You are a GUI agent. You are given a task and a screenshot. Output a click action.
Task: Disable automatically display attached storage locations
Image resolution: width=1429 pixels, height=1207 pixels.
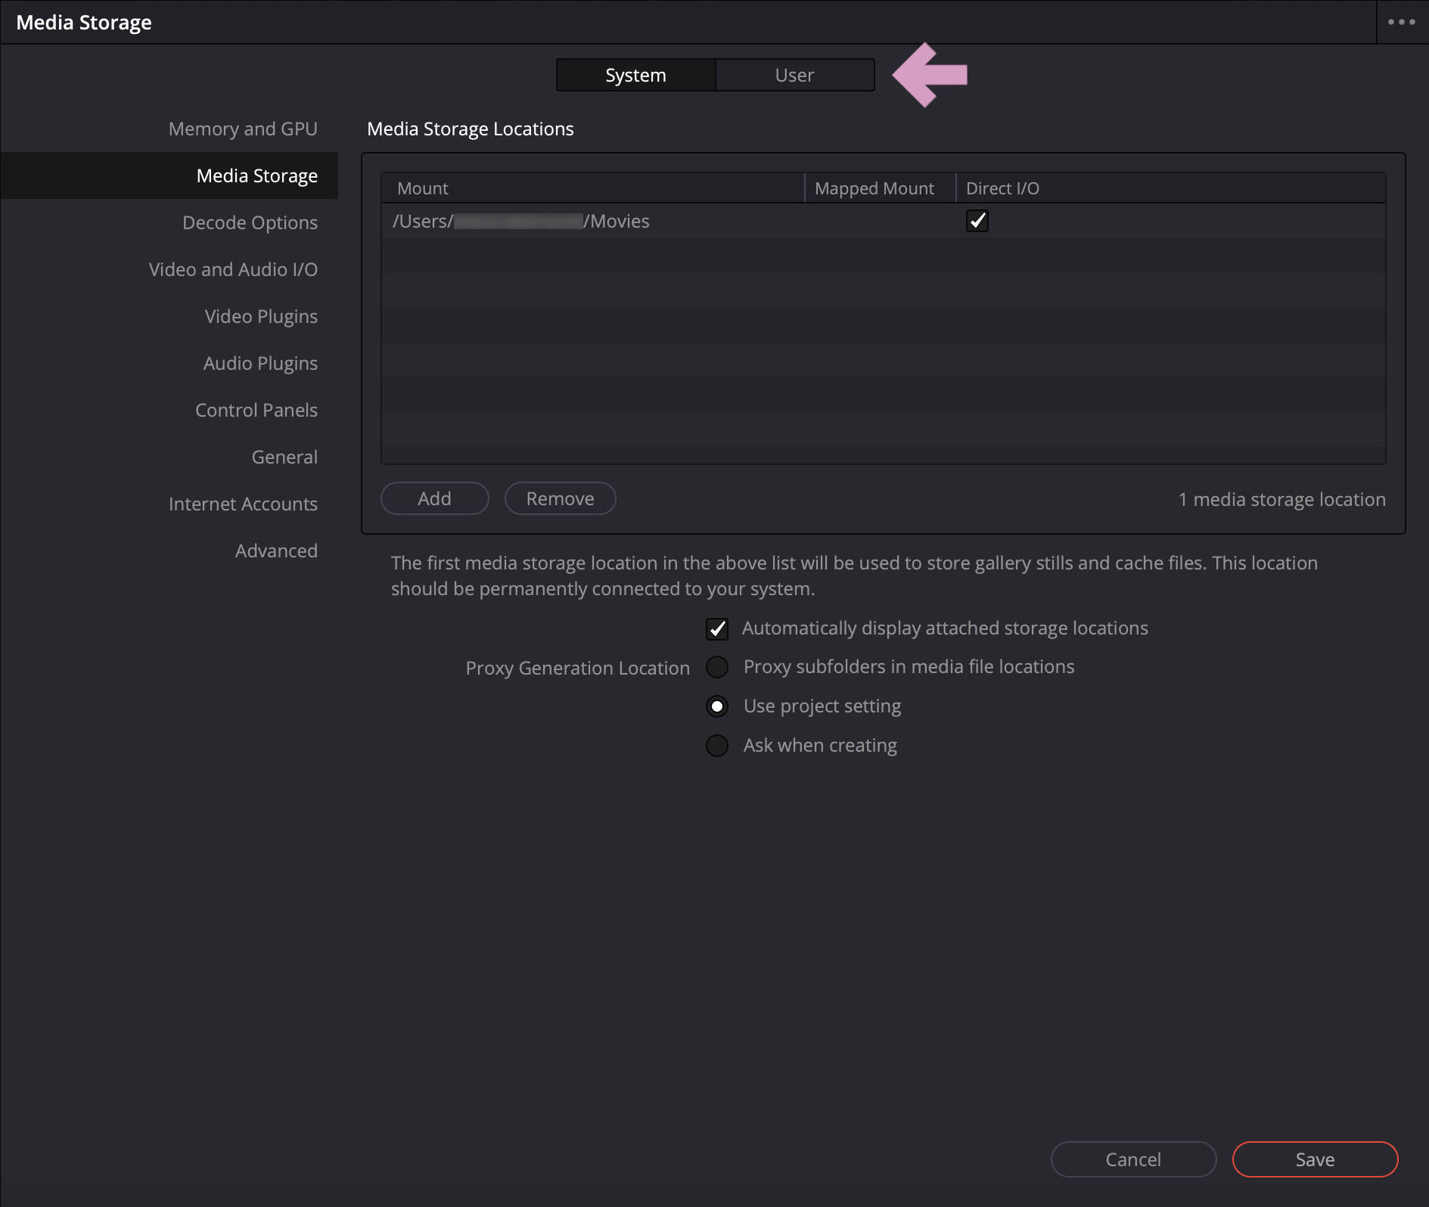[716, 628]
